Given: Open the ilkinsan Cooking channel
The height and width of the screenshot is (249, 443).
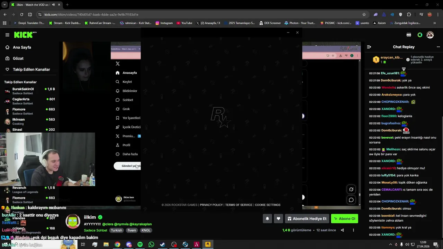Looking at the screenshot, I should (x=29, y=121).
